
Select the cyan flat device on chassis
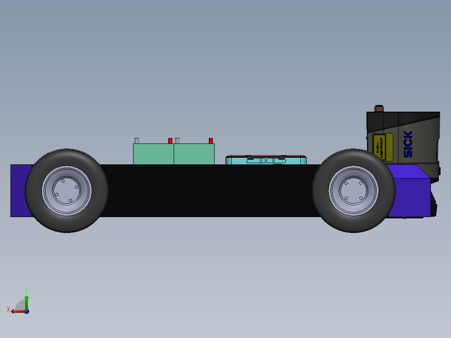[266, 160]
